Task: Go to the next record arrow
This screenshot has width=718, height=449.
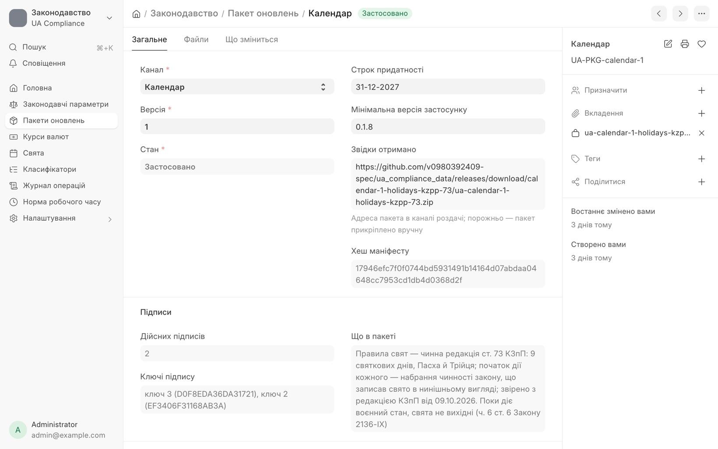Action: (x=680, y=14)
